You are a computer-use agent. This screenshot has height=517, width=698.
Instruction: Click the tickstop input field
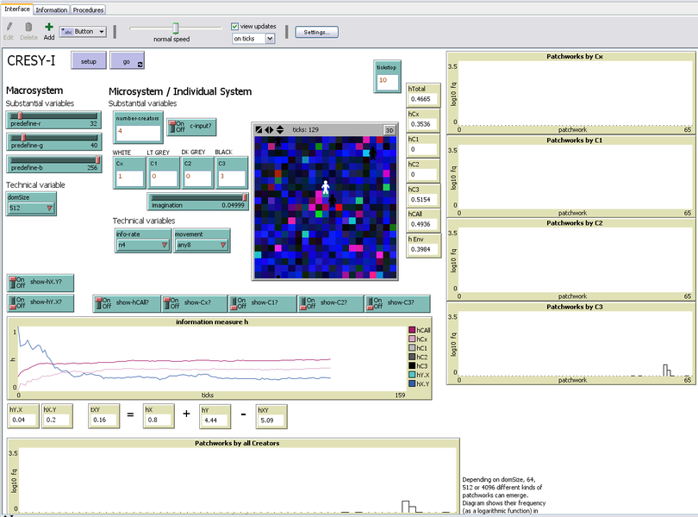[x=387, y=82]
